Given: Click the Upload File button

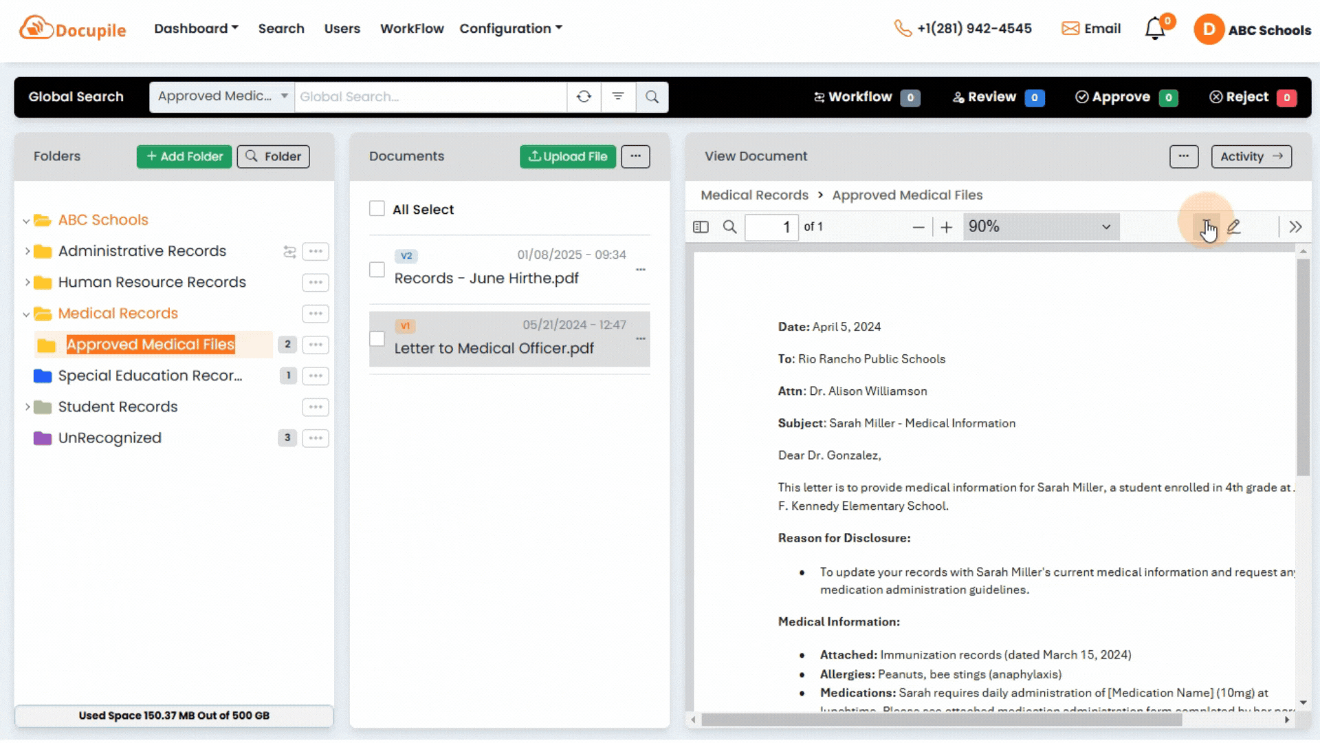Looking at the screenshot, I should [x=567, y=156].
